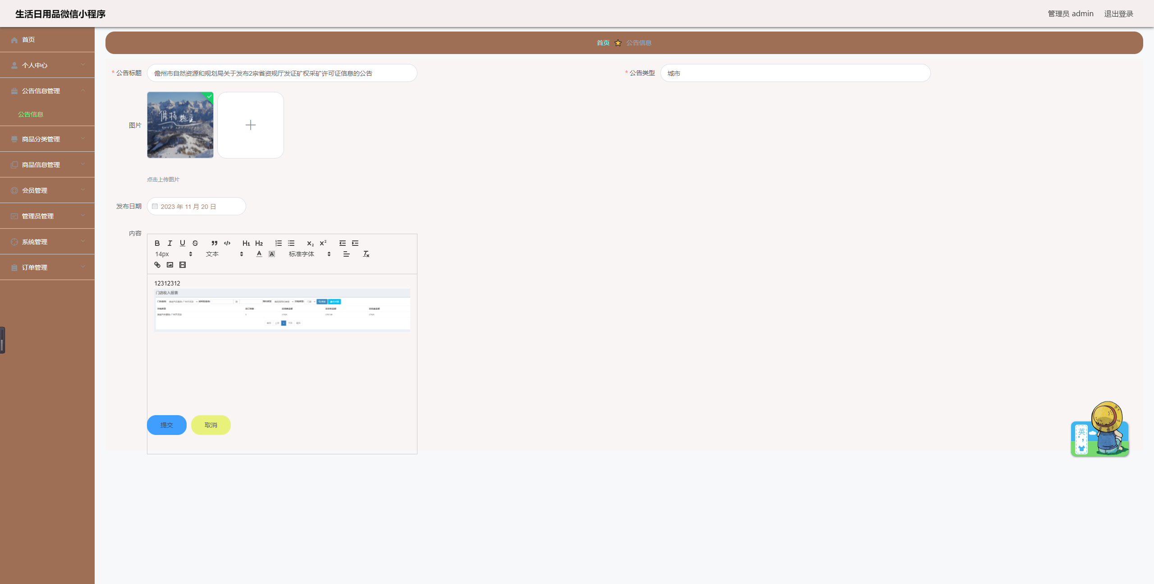Open the 发布日期 date picker

coord(197,206)
